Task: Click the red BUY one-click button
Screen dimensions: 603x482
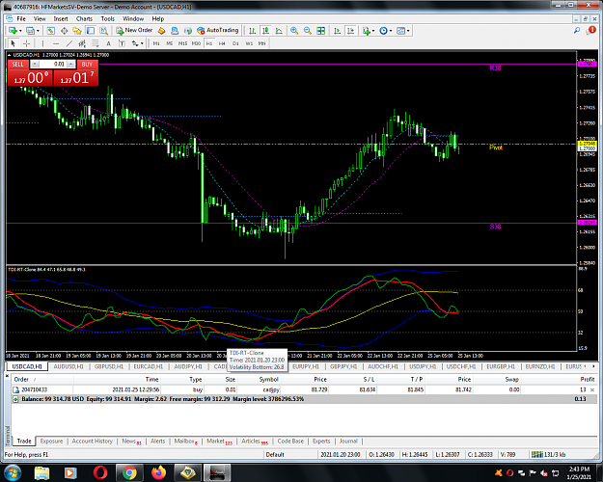Action: coord(87,65)
